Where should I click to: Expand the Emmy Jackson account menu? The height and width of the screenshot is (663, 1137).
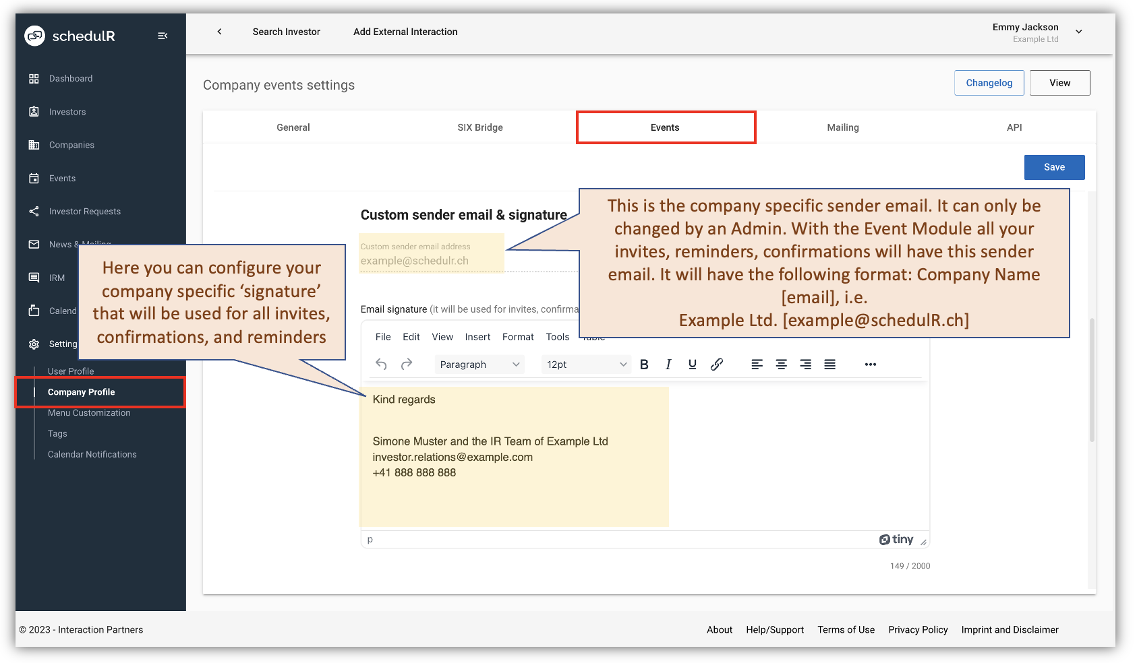coord(1079,31)
